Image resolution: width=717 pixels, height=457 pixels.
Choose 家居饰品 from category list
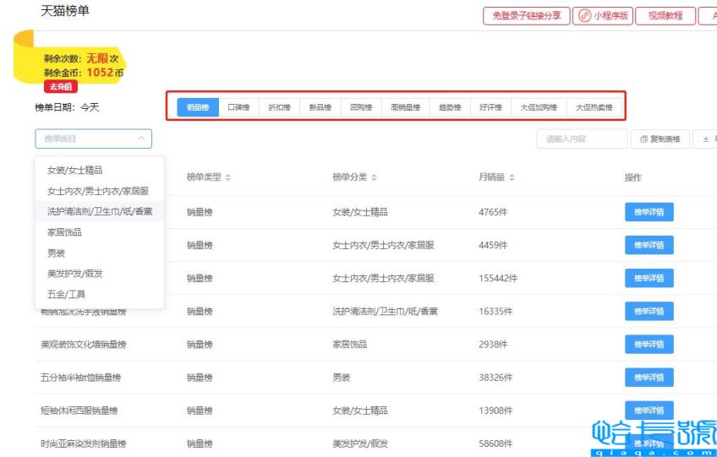[x=99, y=232]
